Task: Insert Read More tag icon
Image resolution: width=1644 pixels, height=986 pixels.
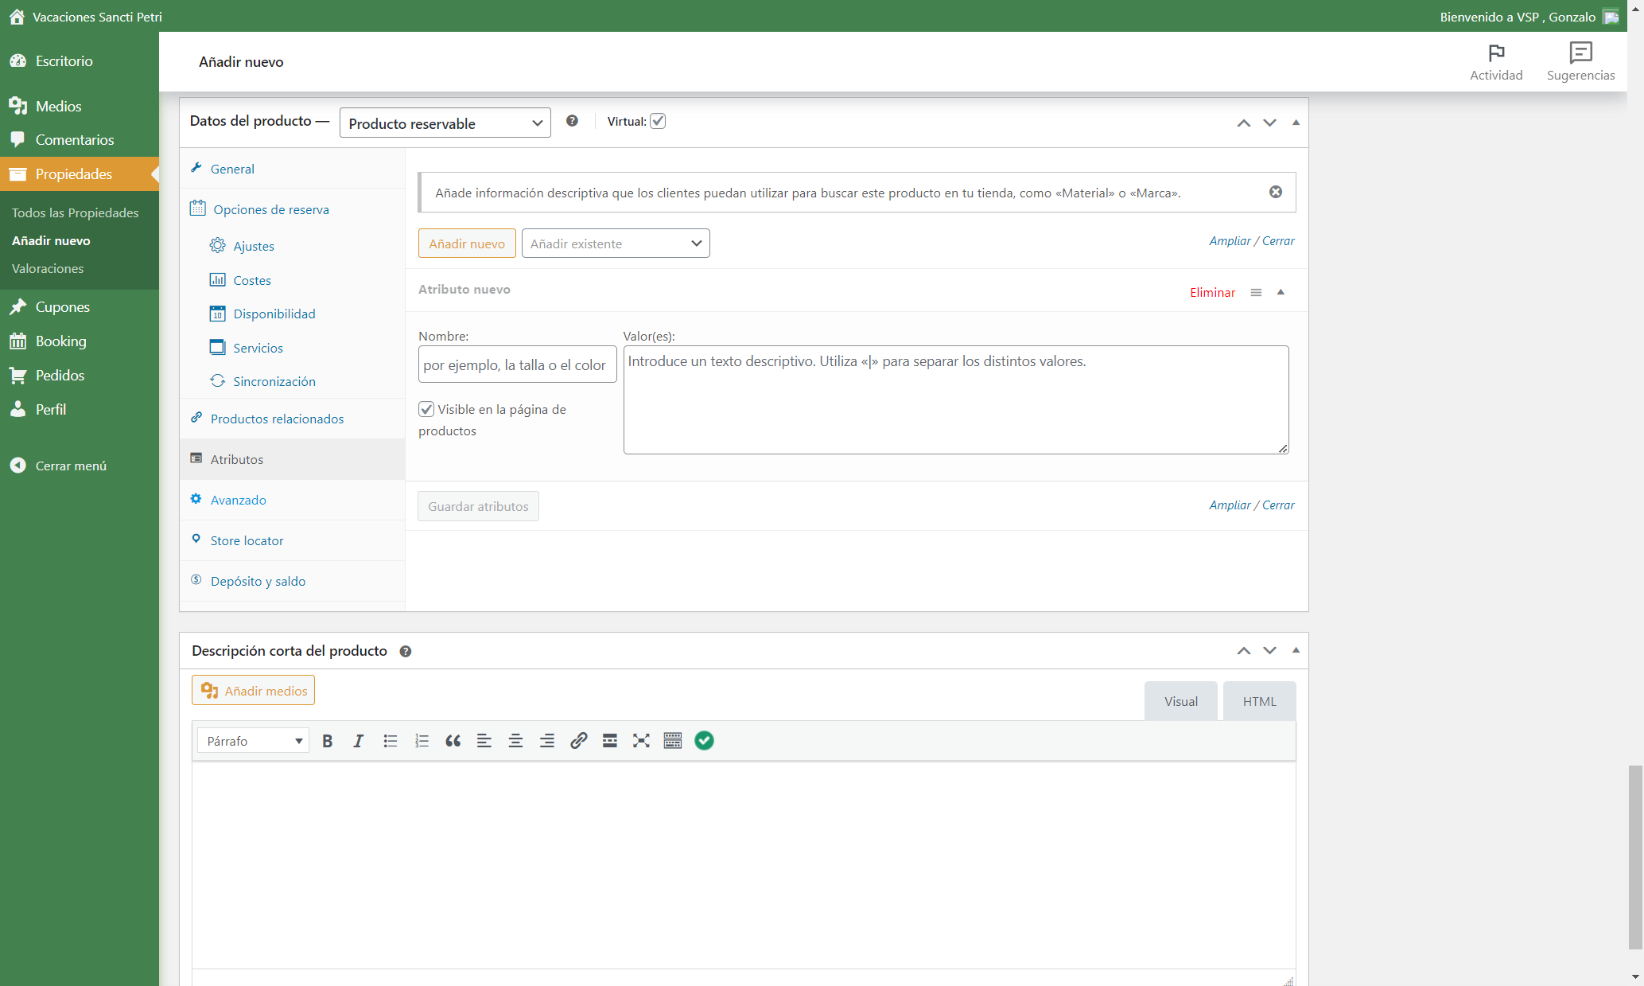Action: pos(610,741)
